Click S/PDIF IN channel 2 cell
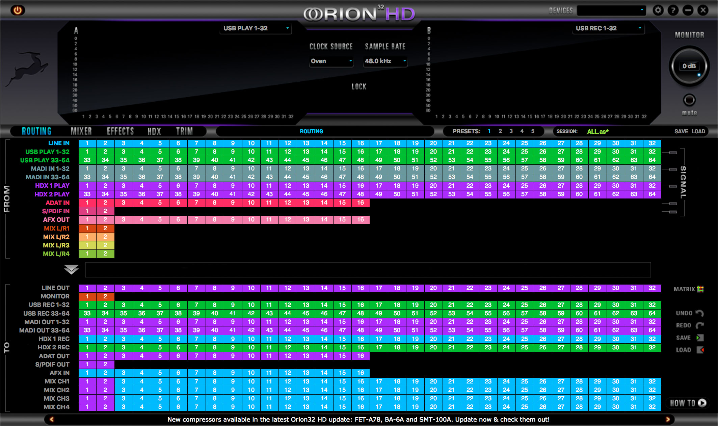This screenshot has height=426, width=718. point(105,211)
